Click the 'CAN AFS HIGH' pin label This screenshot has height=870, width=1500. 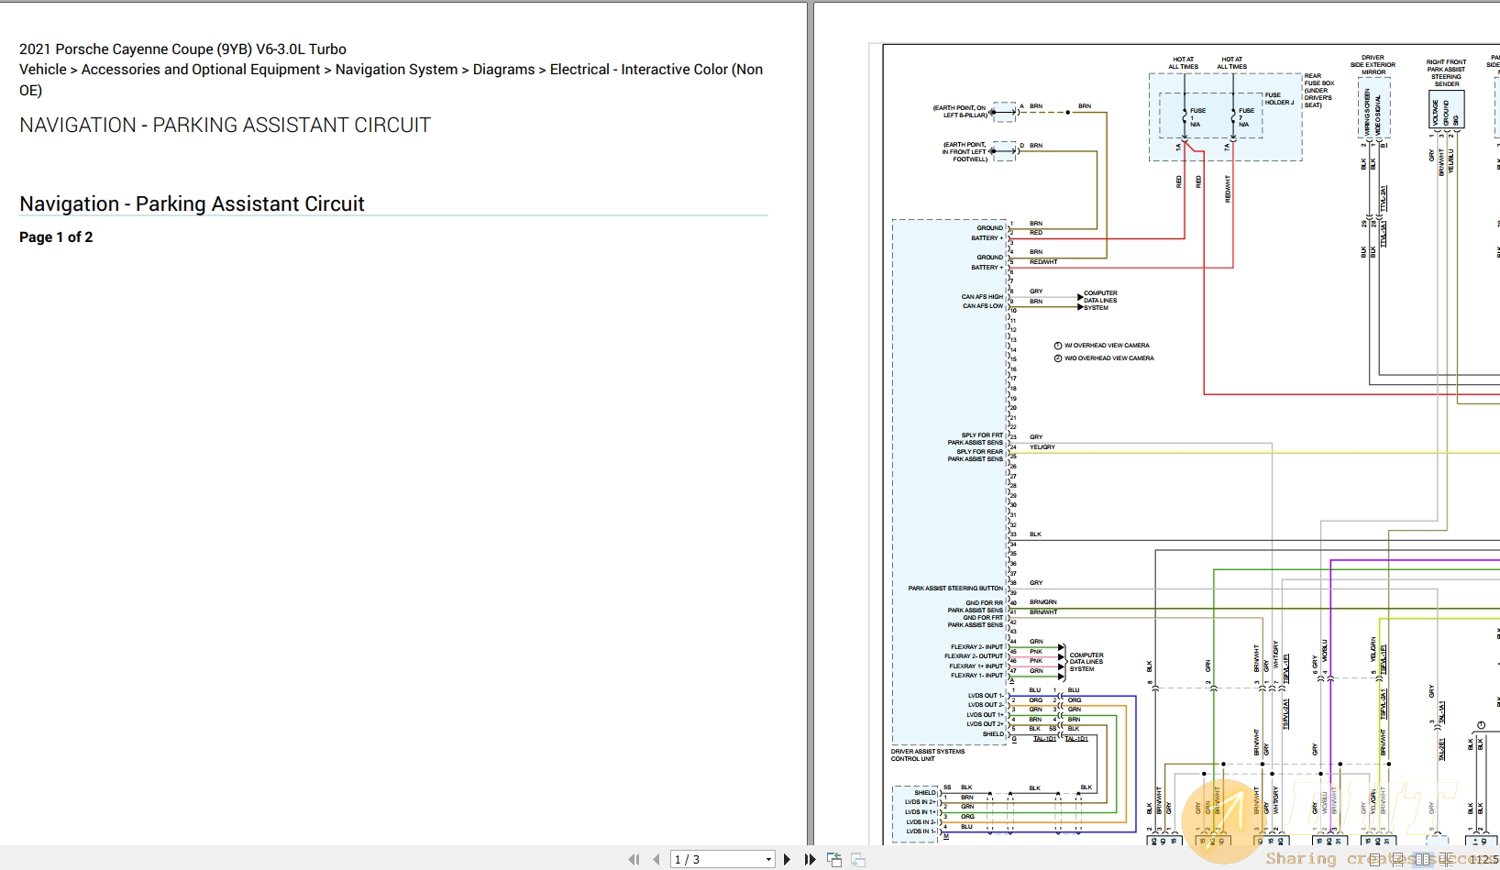click(982, 297)
